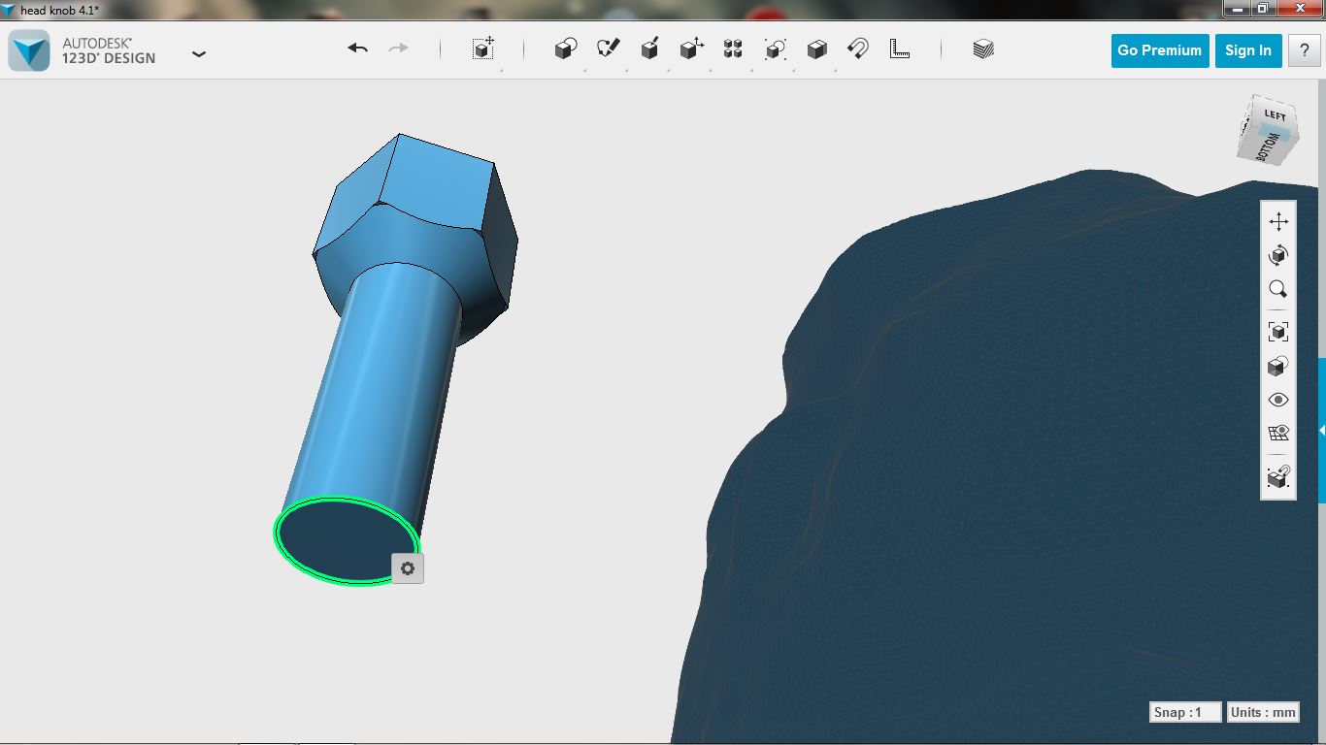1326x745 pixels.
Task: Toggle hide/show objects eye icon
Action: tap(1278, 400)
